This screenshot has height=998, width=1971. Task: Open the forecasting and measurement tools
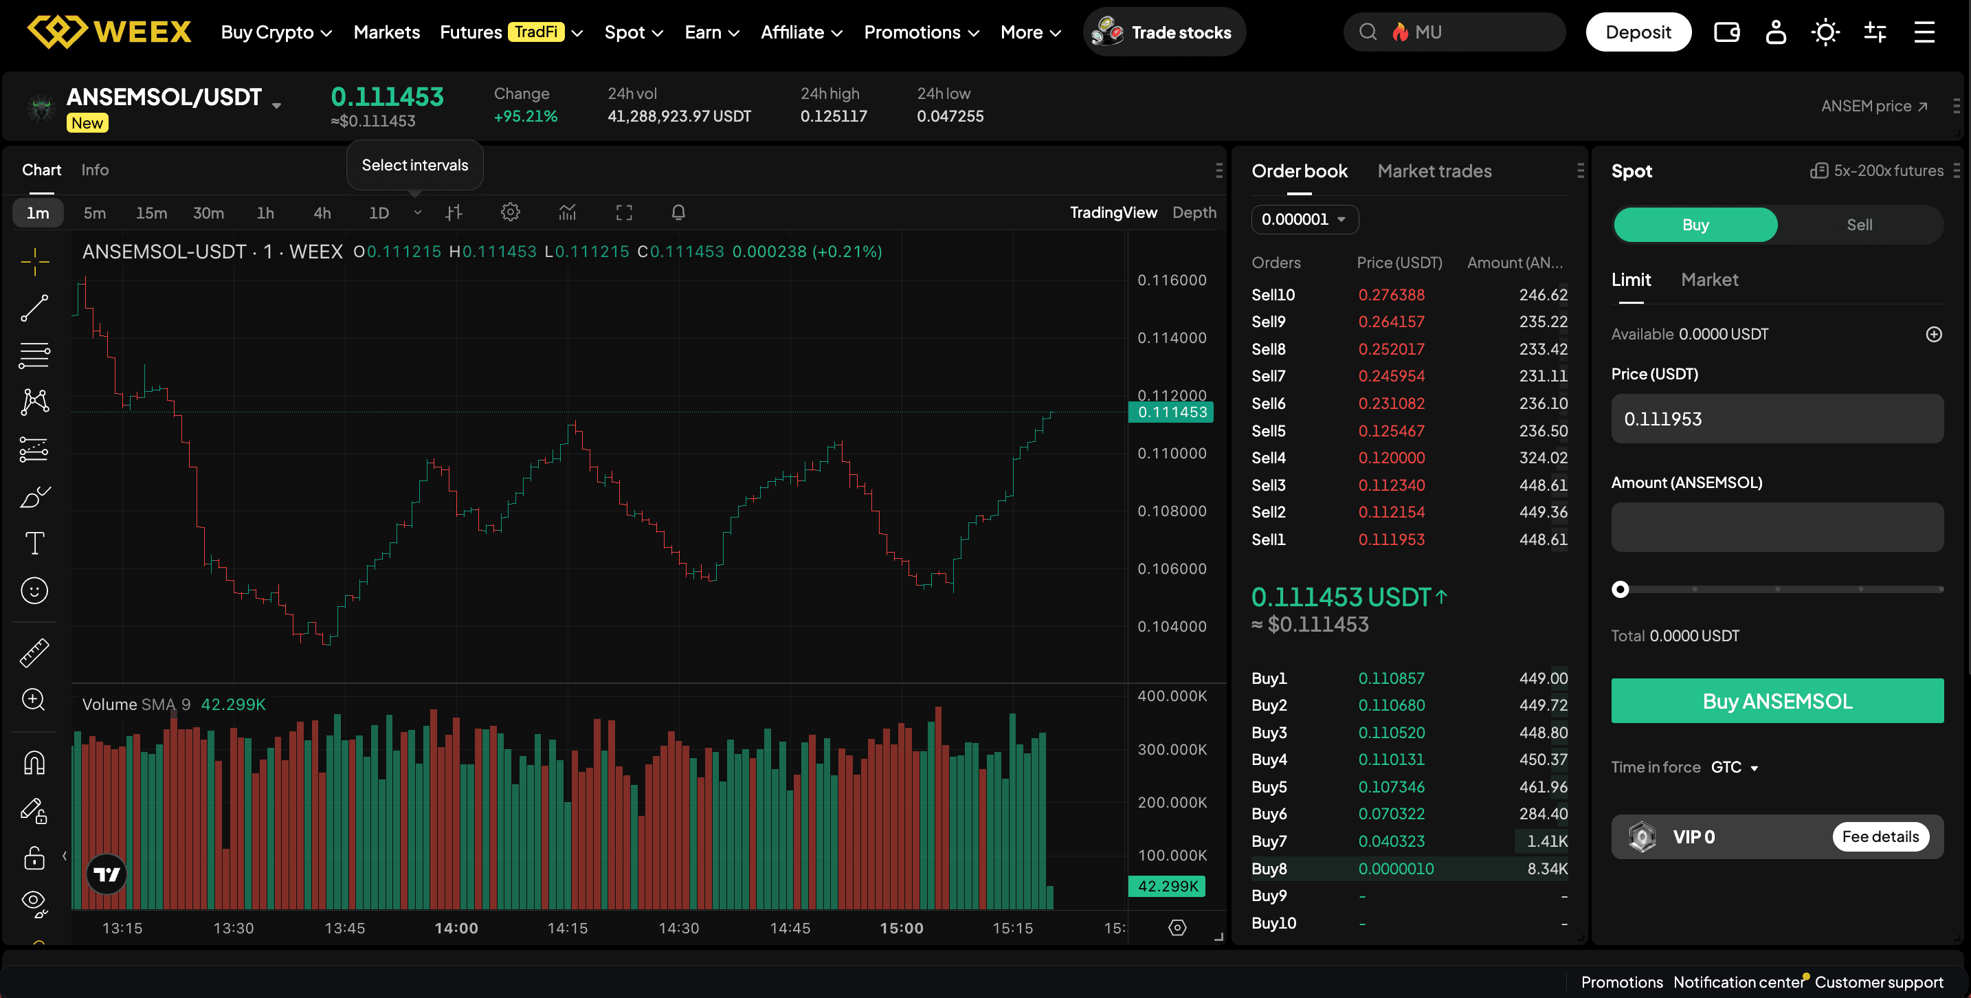(34, 450)
